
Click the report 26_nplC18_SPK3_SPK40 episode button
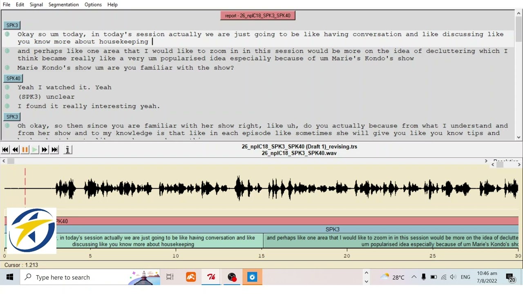pyautogui.click(x=257, y=16)
